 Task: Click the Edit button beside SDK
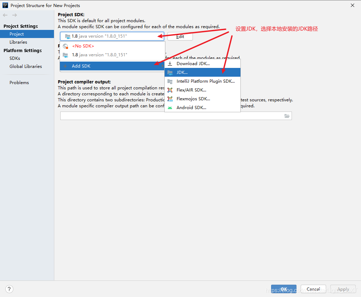180,36
